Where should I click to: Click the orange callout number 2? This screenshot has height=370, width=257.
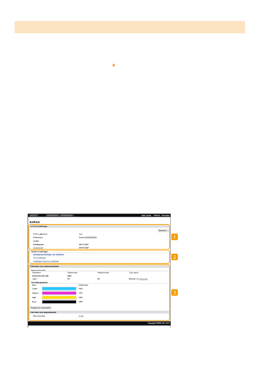[174, 257]
